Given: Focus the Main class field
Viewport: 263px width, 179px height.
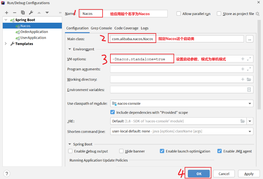Looking at the screenshot, I should pyautogui.click(x=177, y=39).
